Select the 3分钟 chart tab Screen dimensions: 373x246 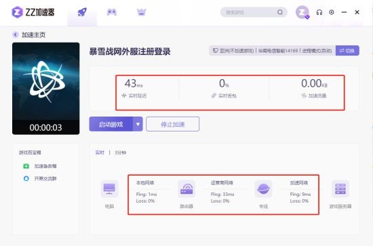pos(120,152)
